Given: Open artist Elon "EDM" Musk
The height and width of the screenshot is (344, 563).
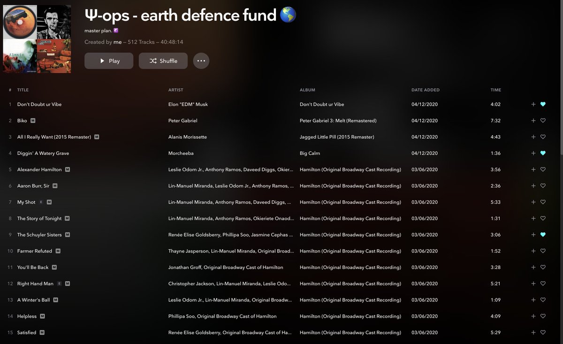Looking at the screenshot, I should tap(188, 104).
